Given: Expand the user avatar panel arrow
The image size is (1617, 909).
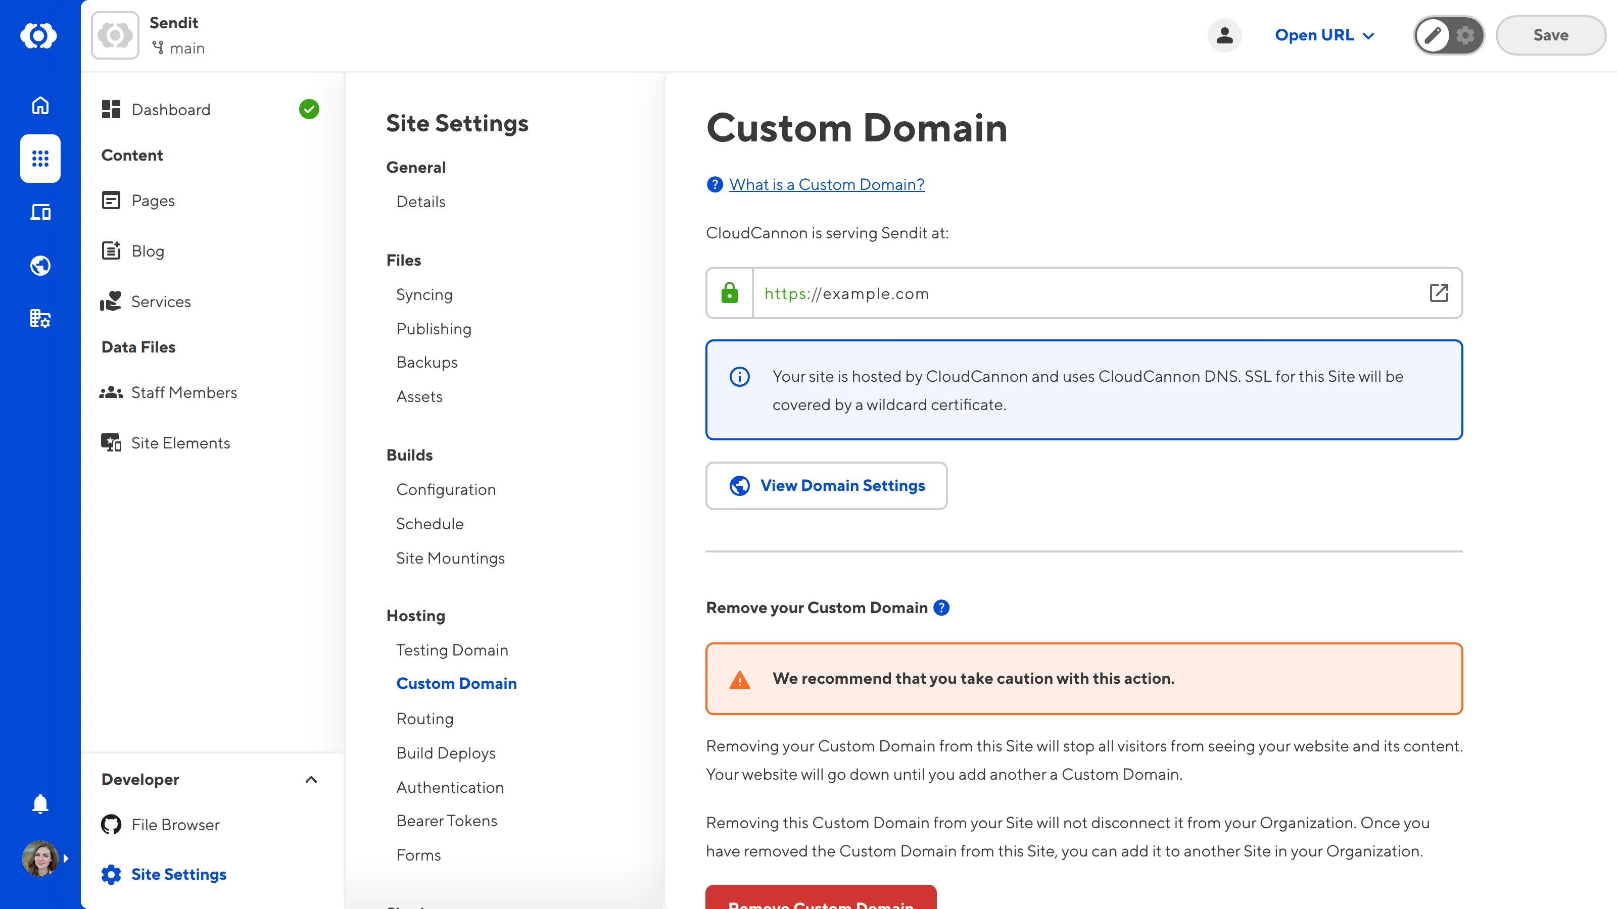Looking at the screenshot, I should click(67, 858).
